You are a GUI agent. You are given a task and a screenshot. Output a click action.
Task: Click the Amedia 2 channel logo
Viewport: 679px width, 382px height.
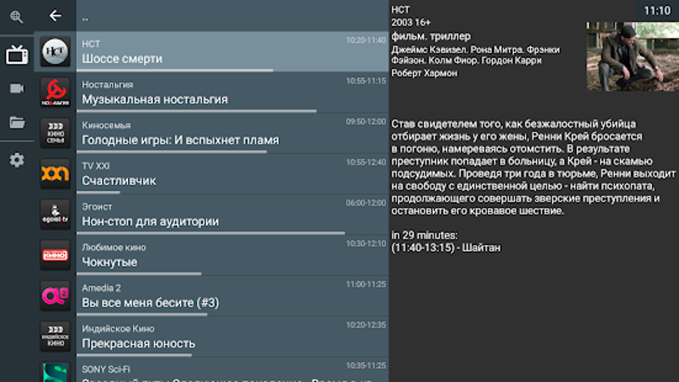click(x=55, y=296)
